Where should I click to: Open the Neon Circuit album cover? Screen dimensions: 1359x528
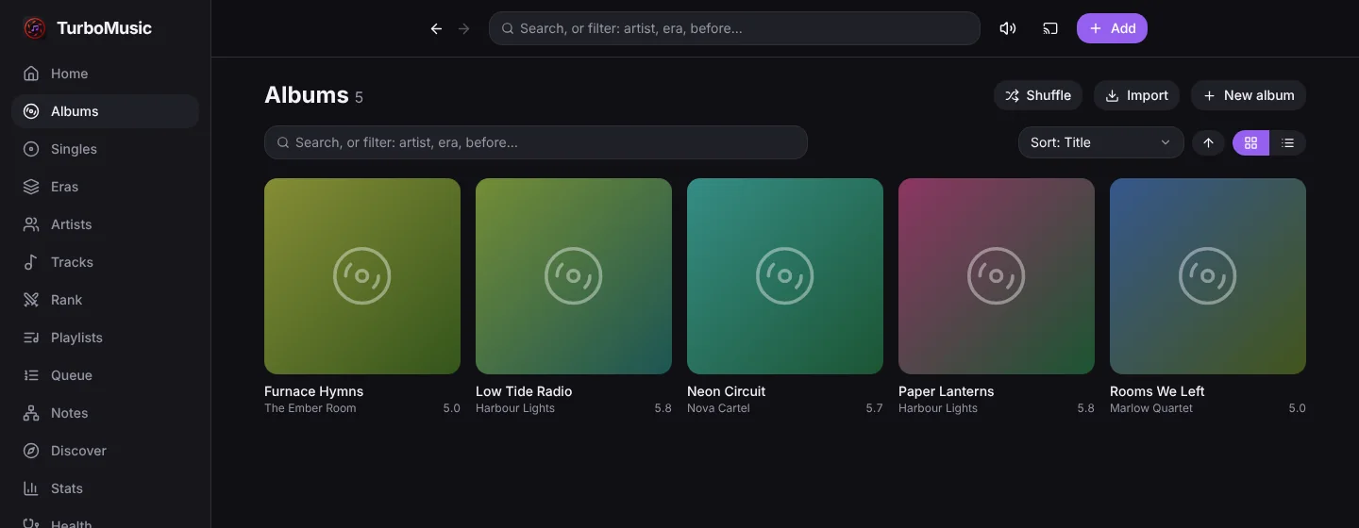click(x=785, y=276)
